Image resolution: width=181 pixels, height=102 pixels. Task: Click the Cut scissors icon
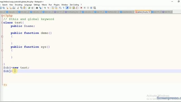click(x=18, y=8)
